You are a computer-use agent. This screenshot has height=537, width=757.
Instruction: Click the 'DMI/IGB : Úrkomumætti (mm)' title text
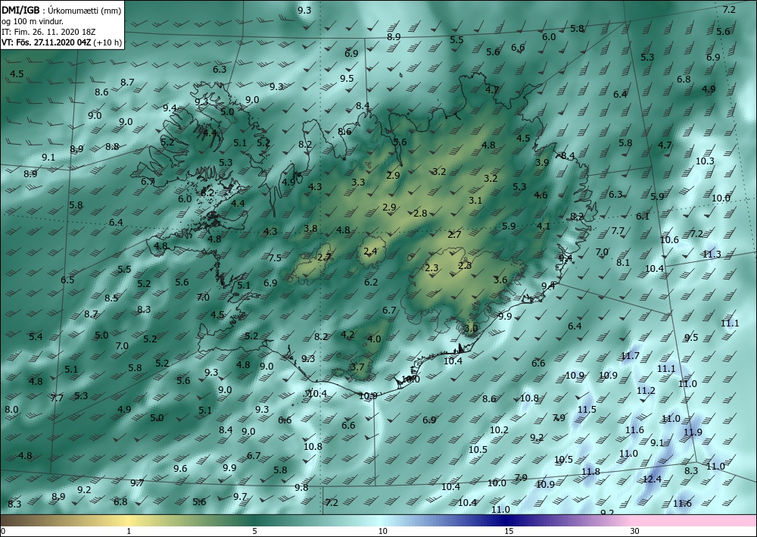pos(61,10)
